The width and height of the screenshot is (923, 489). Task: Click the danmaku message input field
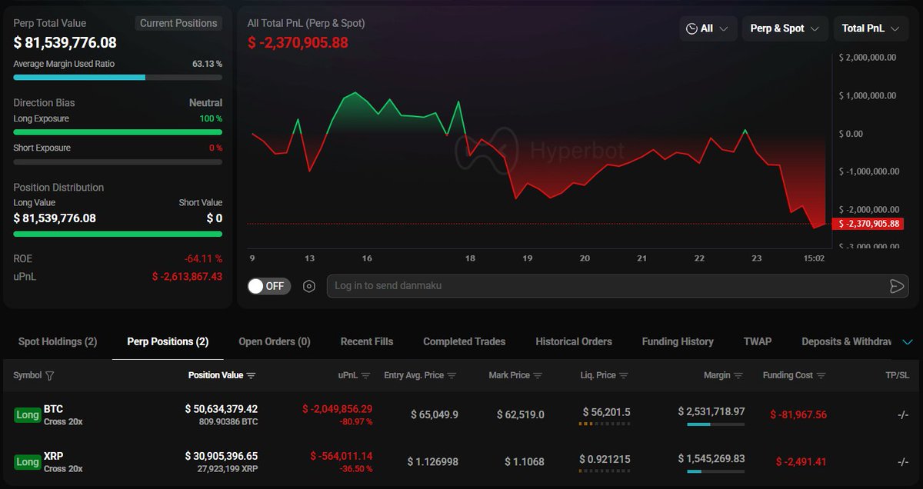(608, 286)
